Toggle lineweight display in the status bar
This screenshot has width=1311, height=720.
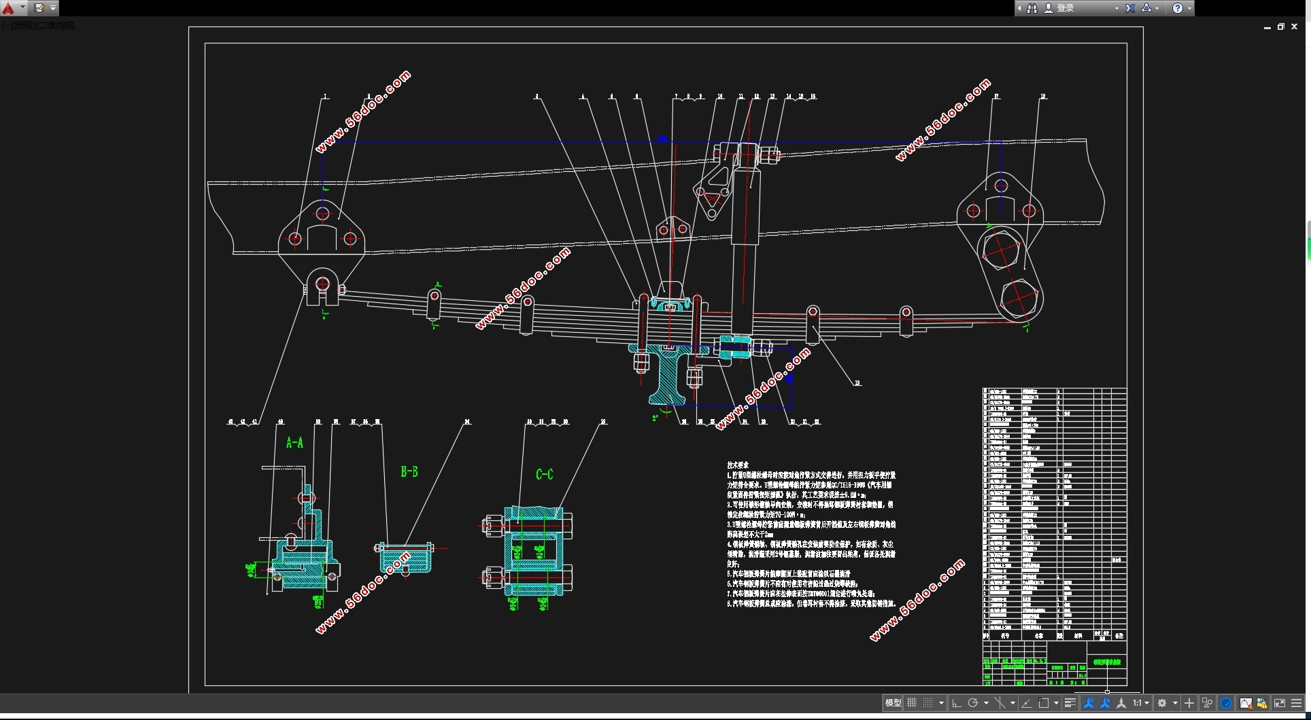1070,703
